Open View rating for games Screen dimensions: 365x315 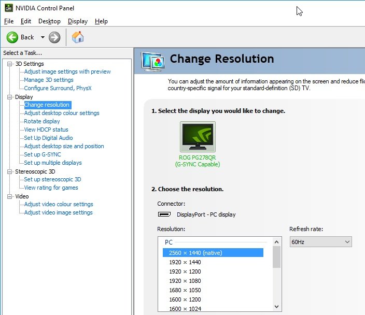(x=51, y=188)
